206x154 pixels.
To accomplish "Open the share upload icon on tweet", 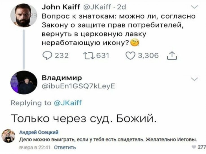I will point(172,56).
